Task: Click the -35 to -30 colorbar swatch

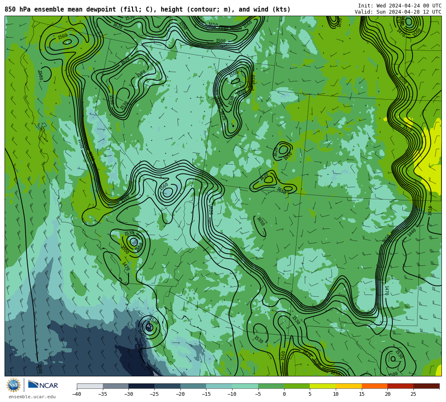Action: click(116, 386)
